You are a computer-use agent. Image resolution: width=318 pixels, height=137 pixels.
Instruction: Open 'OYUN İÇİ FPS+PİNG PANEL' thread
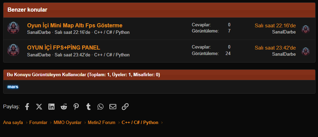[x=63, y=48]
